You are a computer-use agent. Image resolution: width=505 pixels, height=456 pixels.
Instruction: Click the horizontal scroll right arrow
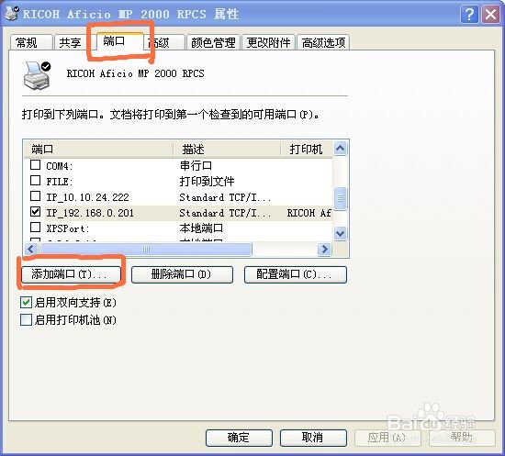[324, 249]
